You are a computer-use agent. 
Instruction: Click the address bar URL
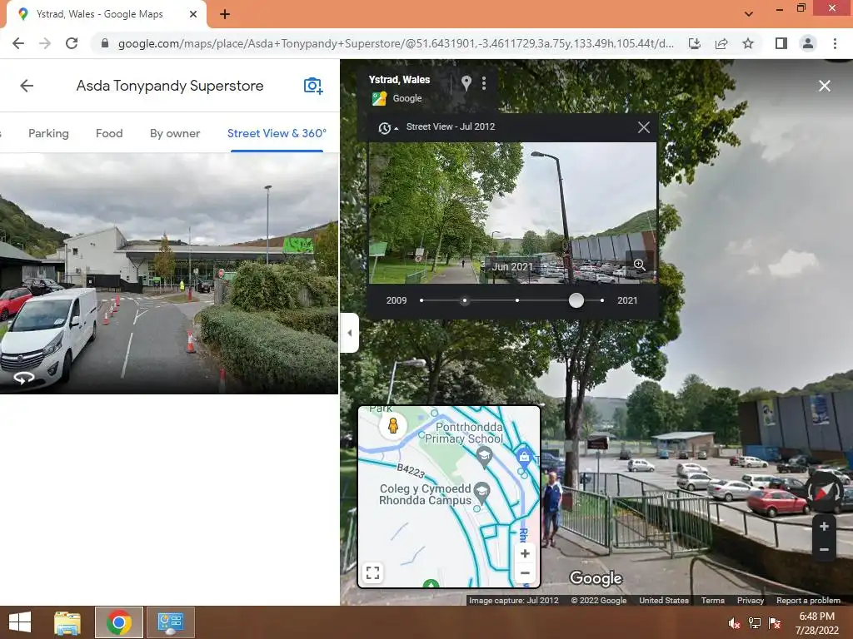(x=396, y=43)
